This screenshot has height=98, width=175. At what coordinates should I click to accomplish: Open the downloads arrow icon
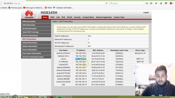click(156, 3)
